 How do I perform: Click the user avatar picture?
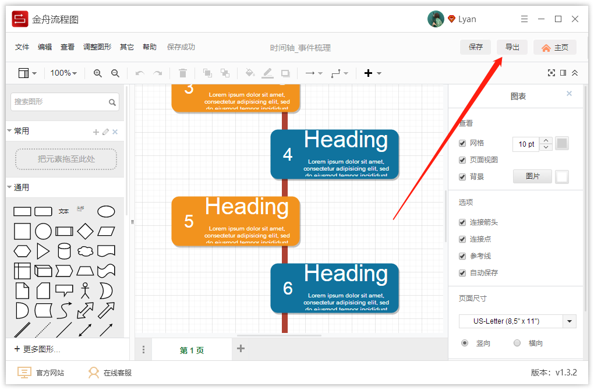pos(436,19)
